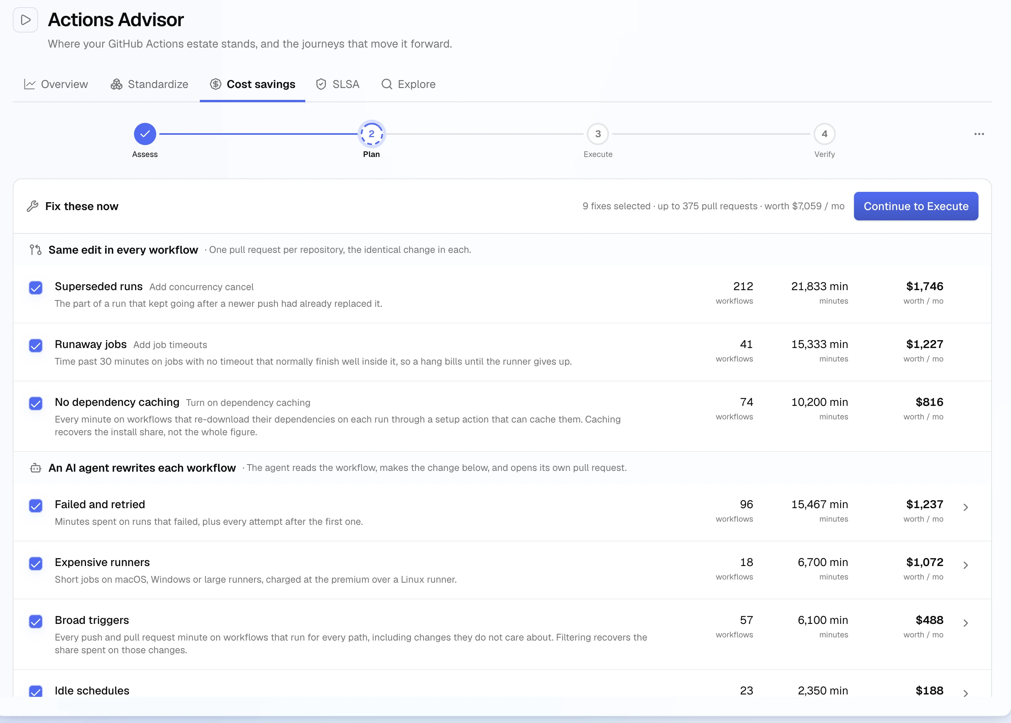This screenshot has width=1011, height=723.
Task: Click the Add job timeouts label
Action: pyautogui.click(x=170, y=345)
